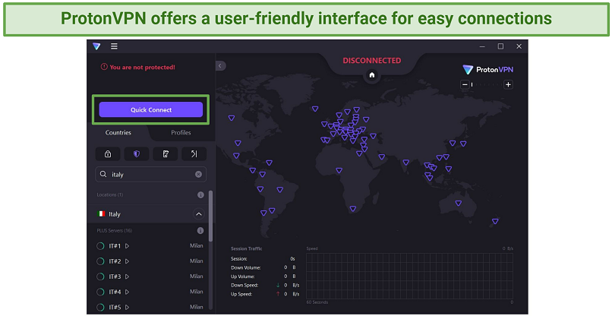Viewport: 612px width, 316px height.
Task: Click load circle icon for IT#3
Action: pos(100,276)
